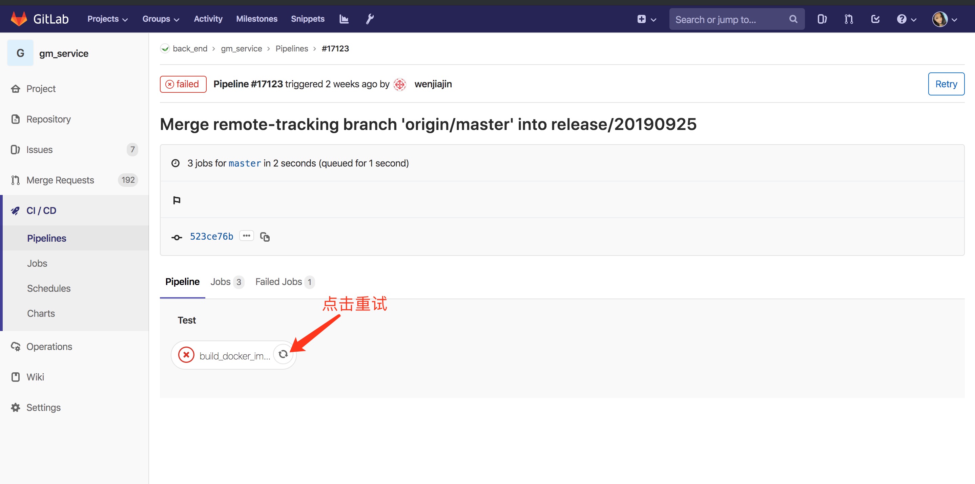The image size is (975, 484).
Task: Open the new item plus dropdown
Action: 646,19
